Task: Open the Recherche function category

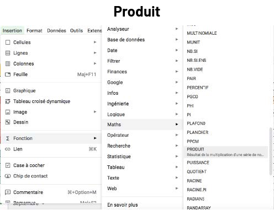Action: point(142,146)
